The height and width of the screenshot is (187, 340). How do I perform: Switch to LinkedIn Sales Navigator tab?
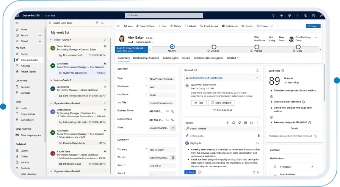(208, 58)
